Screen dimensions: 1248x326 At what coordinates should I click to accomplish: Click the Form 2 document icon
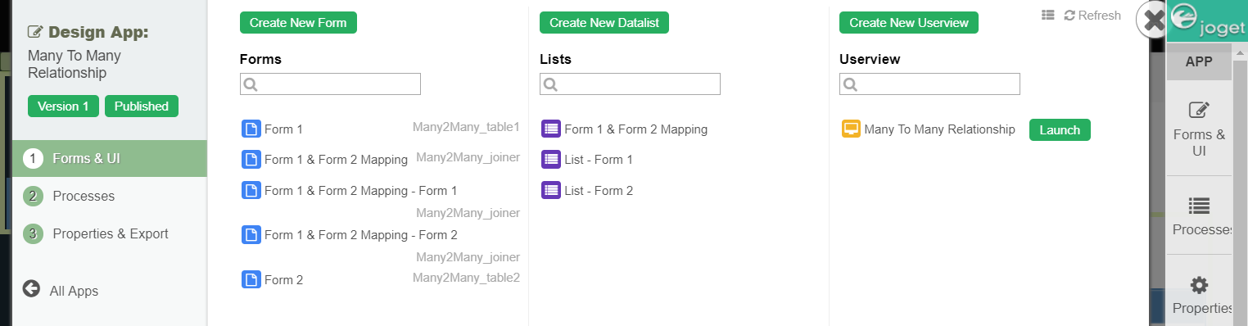point(251,279)
